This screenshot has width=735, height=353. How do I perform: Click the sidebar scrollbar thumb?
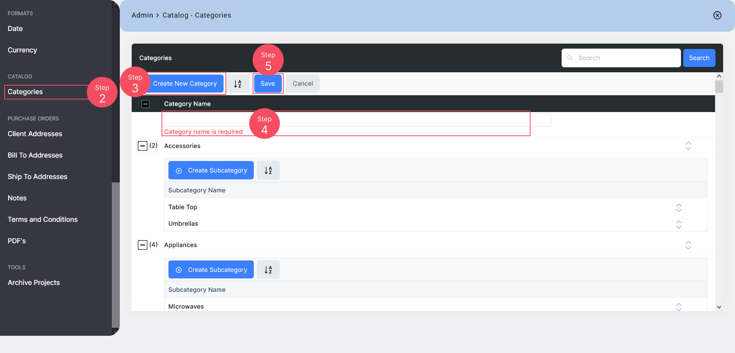(x=116, y=254)
